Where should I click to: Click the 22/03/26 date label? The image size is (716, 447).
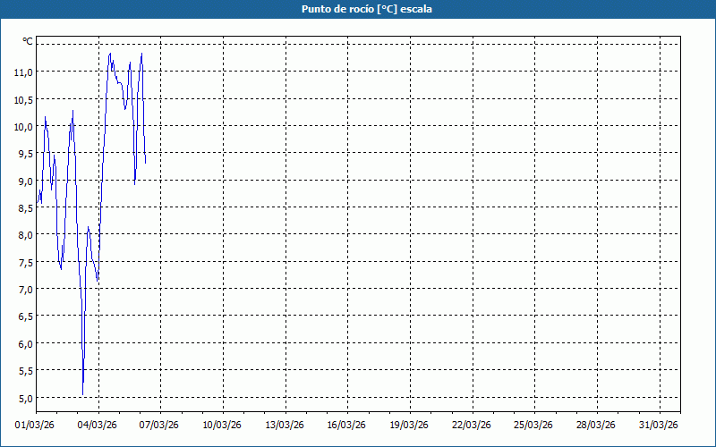(x=472, y=426)
